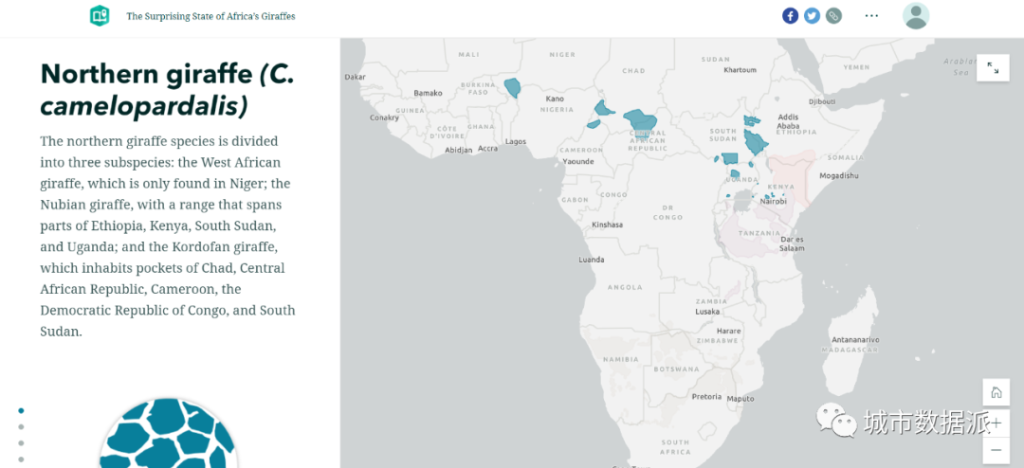Select the first slide navigation dot
The height and width of the screenshot is (468, 1024).
coord(22,410)
